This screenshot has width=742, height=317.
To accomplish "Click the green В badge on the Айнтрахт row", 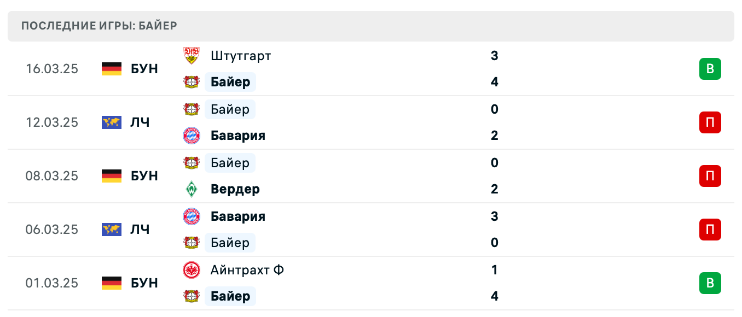I will pyautogui.click(x=710, y=283).
